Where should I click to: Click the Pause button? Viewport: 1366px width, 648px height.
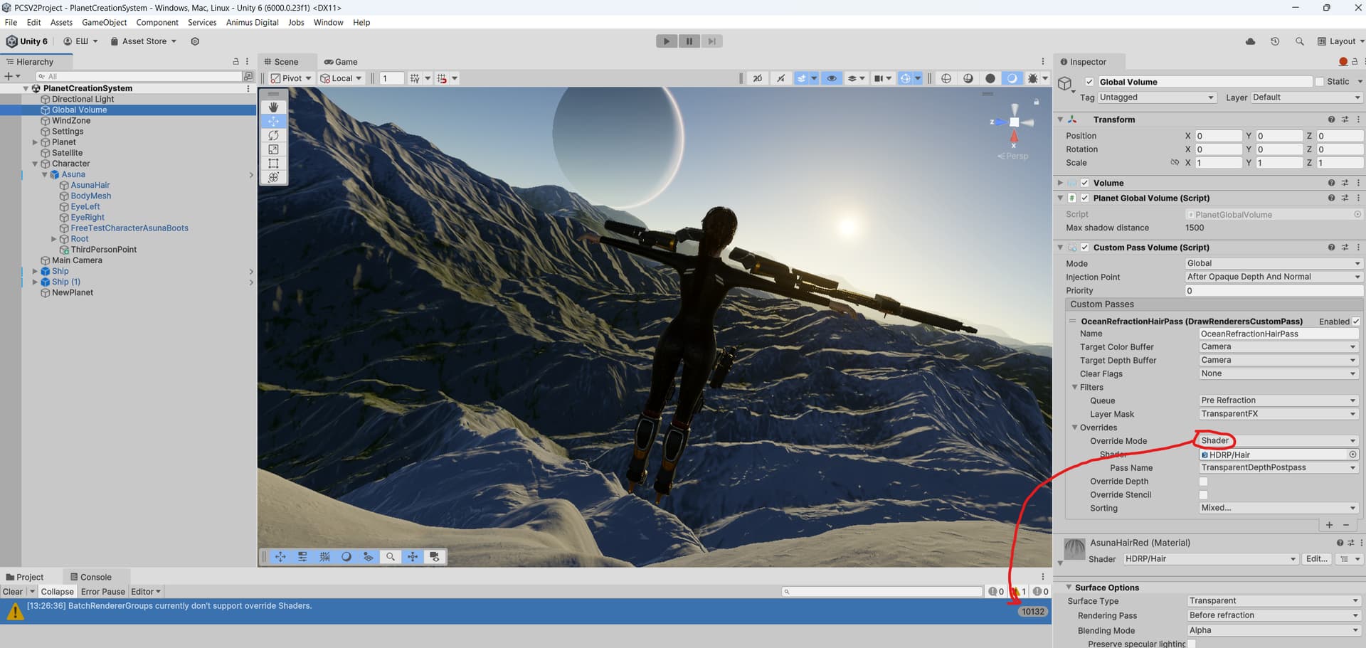(689, 41)
